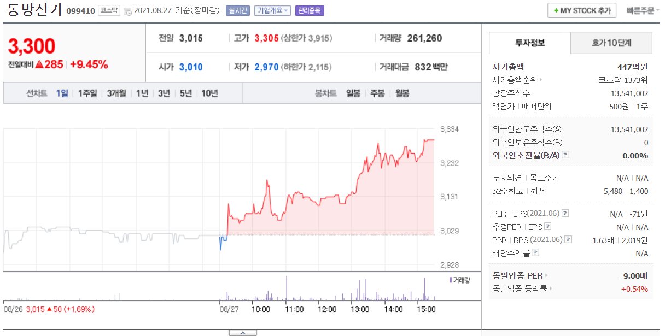Viewport: 665px width, 336px height.
Task: Click the arrow icon beside 동일업종 등락률
Action: click(550, 288)
